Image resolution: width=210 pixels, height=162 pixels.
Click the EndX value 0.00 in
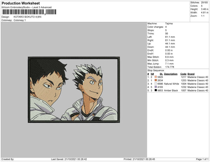tap(169, 50)
